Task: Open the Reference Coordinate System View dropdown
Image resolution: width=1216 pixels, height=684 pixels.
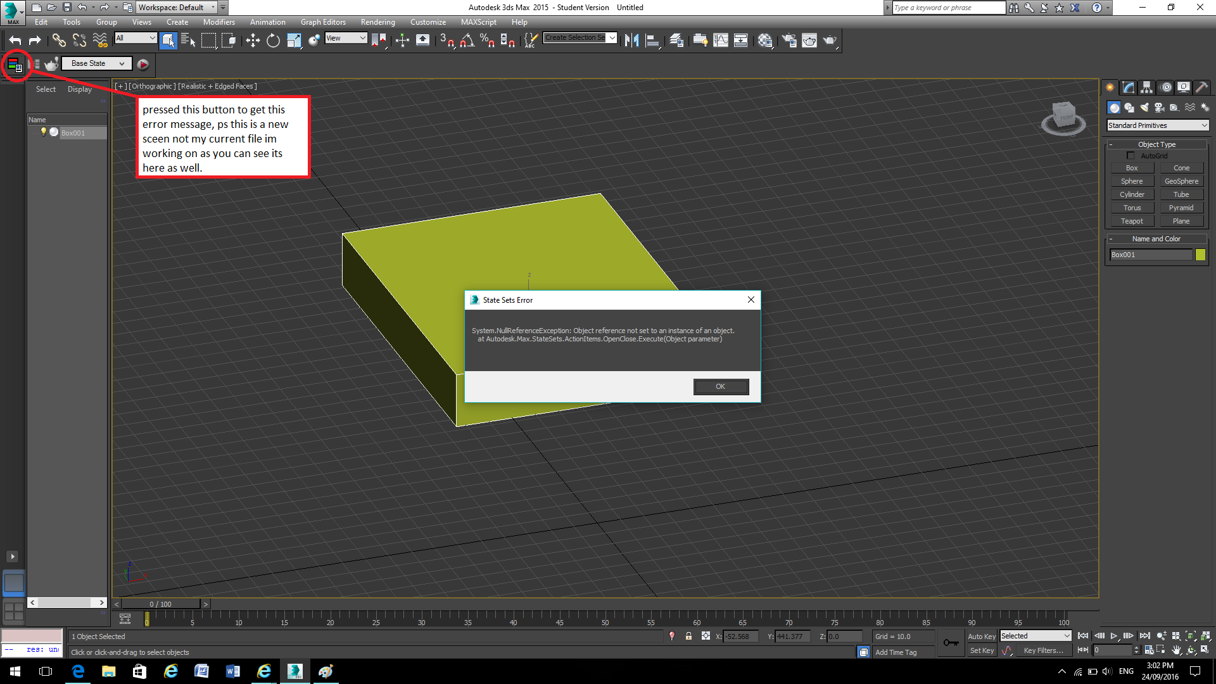Action: (346, 38)
